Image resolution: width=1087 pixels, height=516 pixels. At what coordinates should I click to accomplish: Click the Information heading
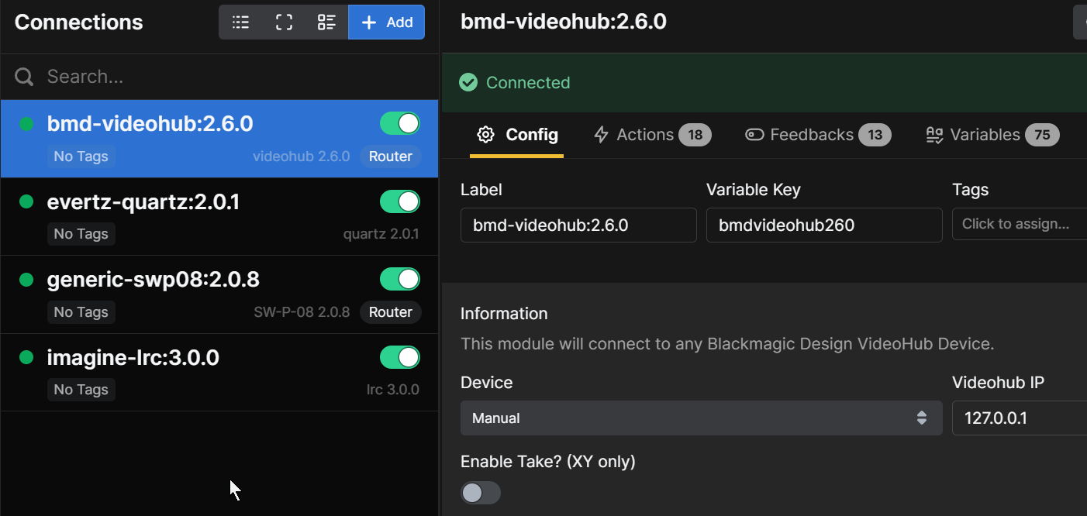504,314
